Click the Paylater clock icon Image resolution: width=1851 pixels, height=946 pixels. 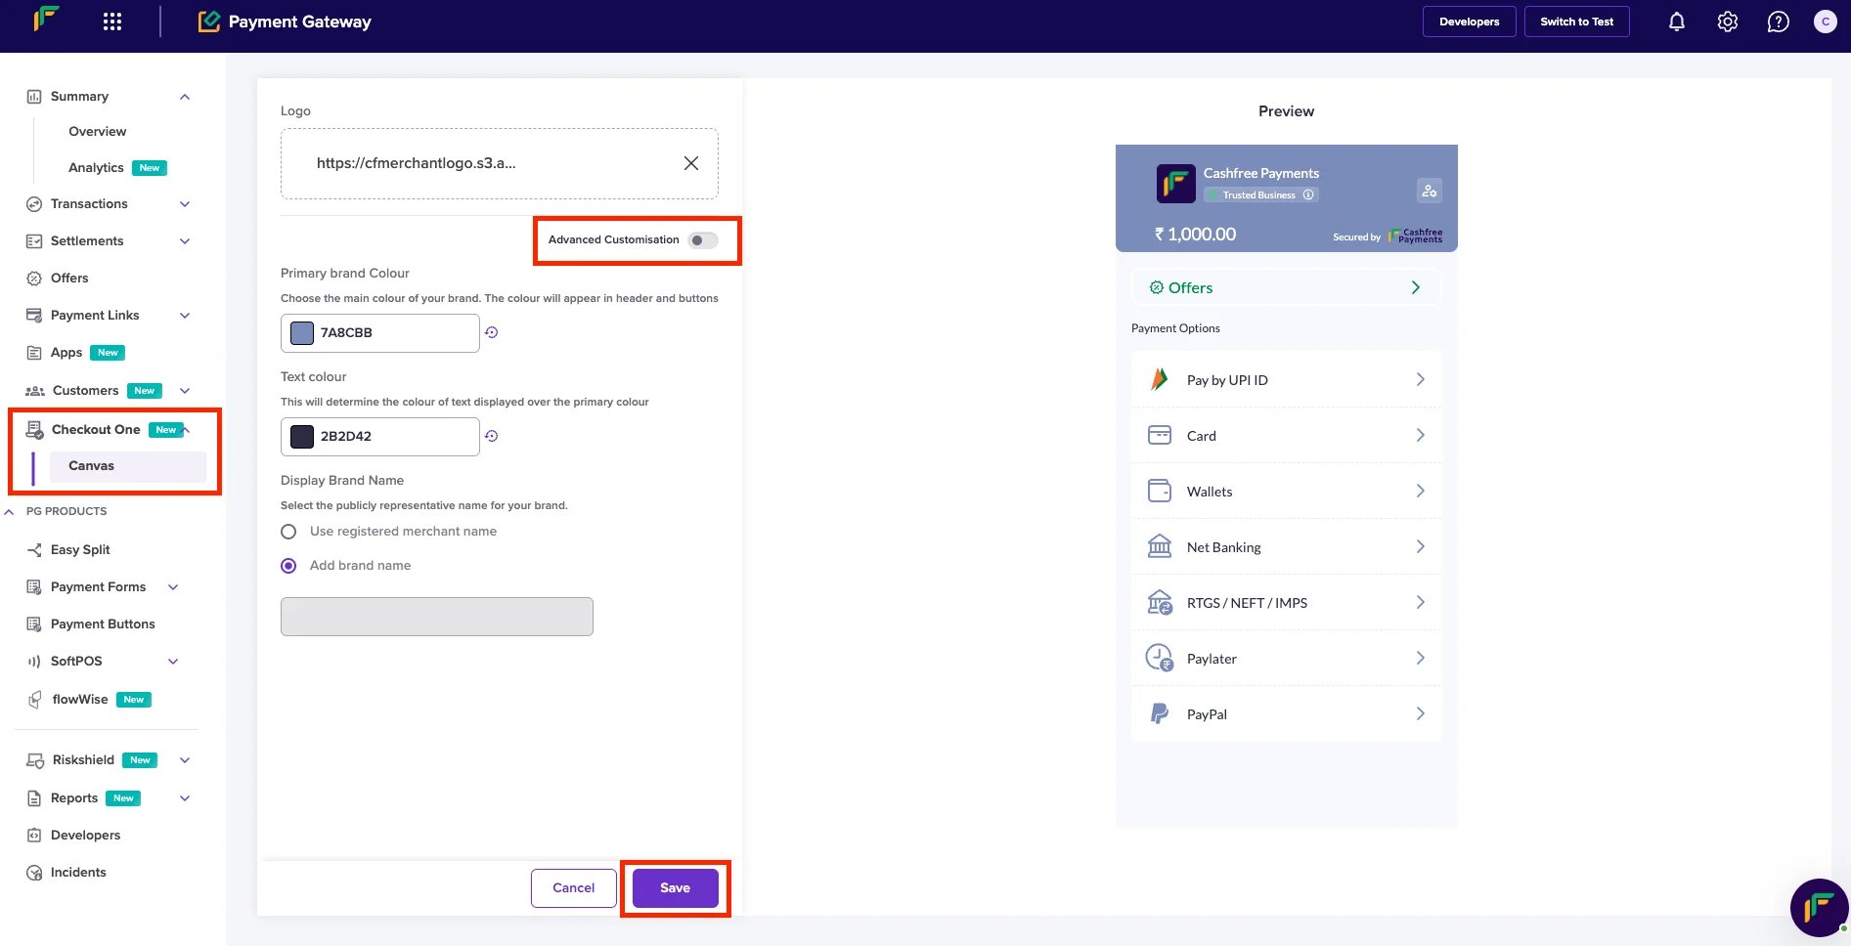(x=1160, y=658)
